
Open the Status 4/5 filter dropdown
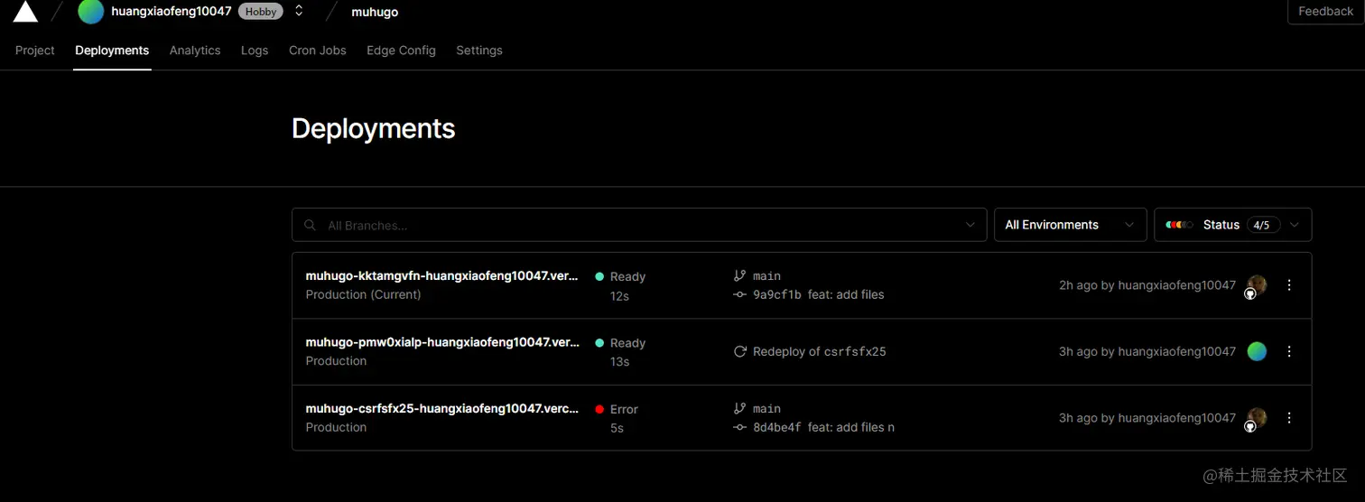click(1233, 225)
